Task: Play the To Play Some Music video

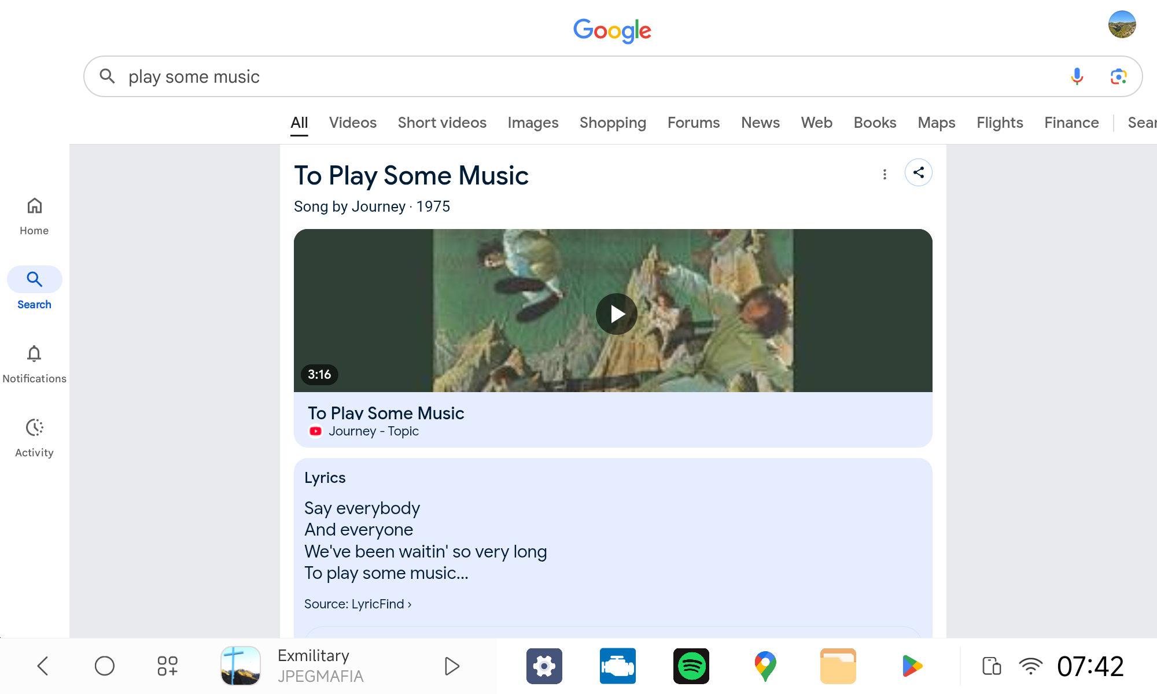Action: pos(617,313)
